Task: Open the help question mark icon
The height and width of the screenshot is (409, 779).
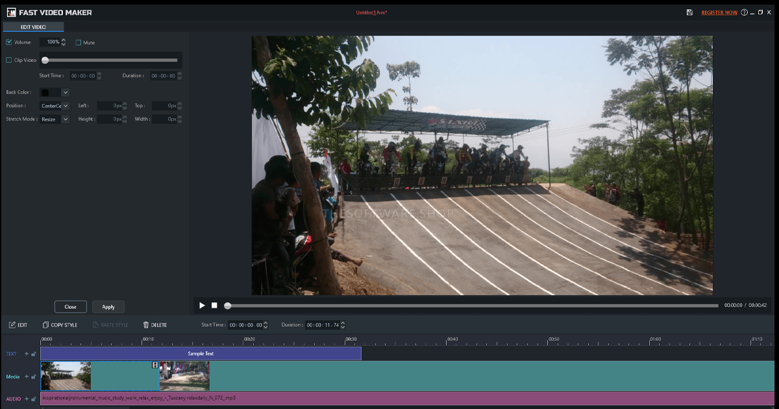Action: click(x=743, y=12)
